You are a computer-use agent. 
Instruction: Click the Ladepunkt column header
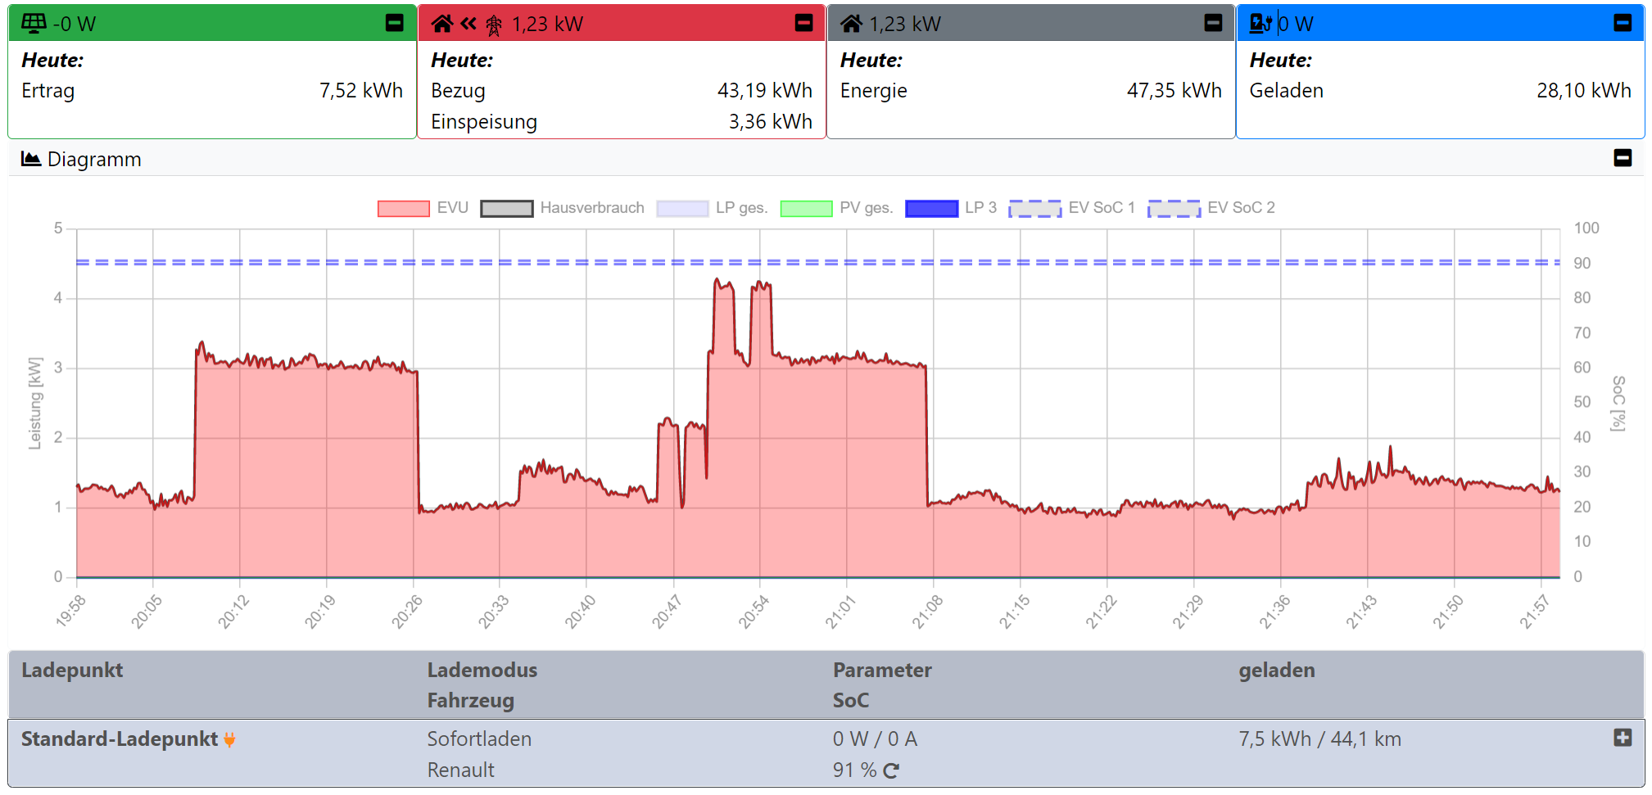72,671
